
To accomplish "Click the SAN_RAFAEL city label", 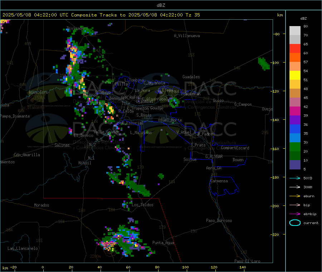I will point(131,97).
